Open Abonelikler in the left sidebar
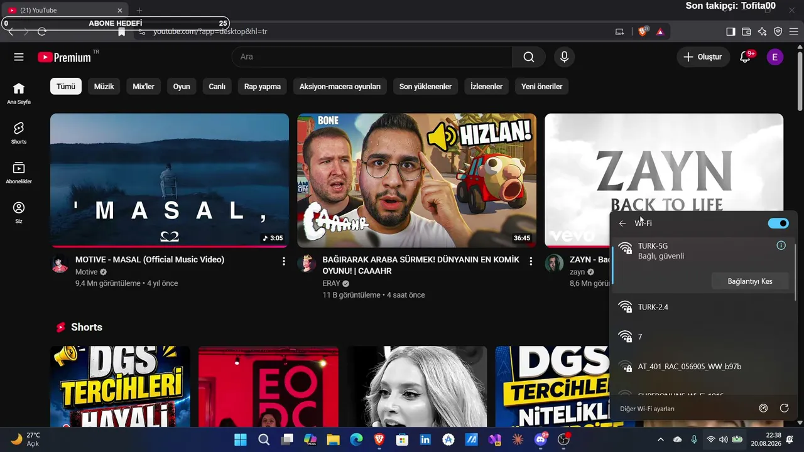The width and height of the screenshot is (804, 452). point(19,173)
